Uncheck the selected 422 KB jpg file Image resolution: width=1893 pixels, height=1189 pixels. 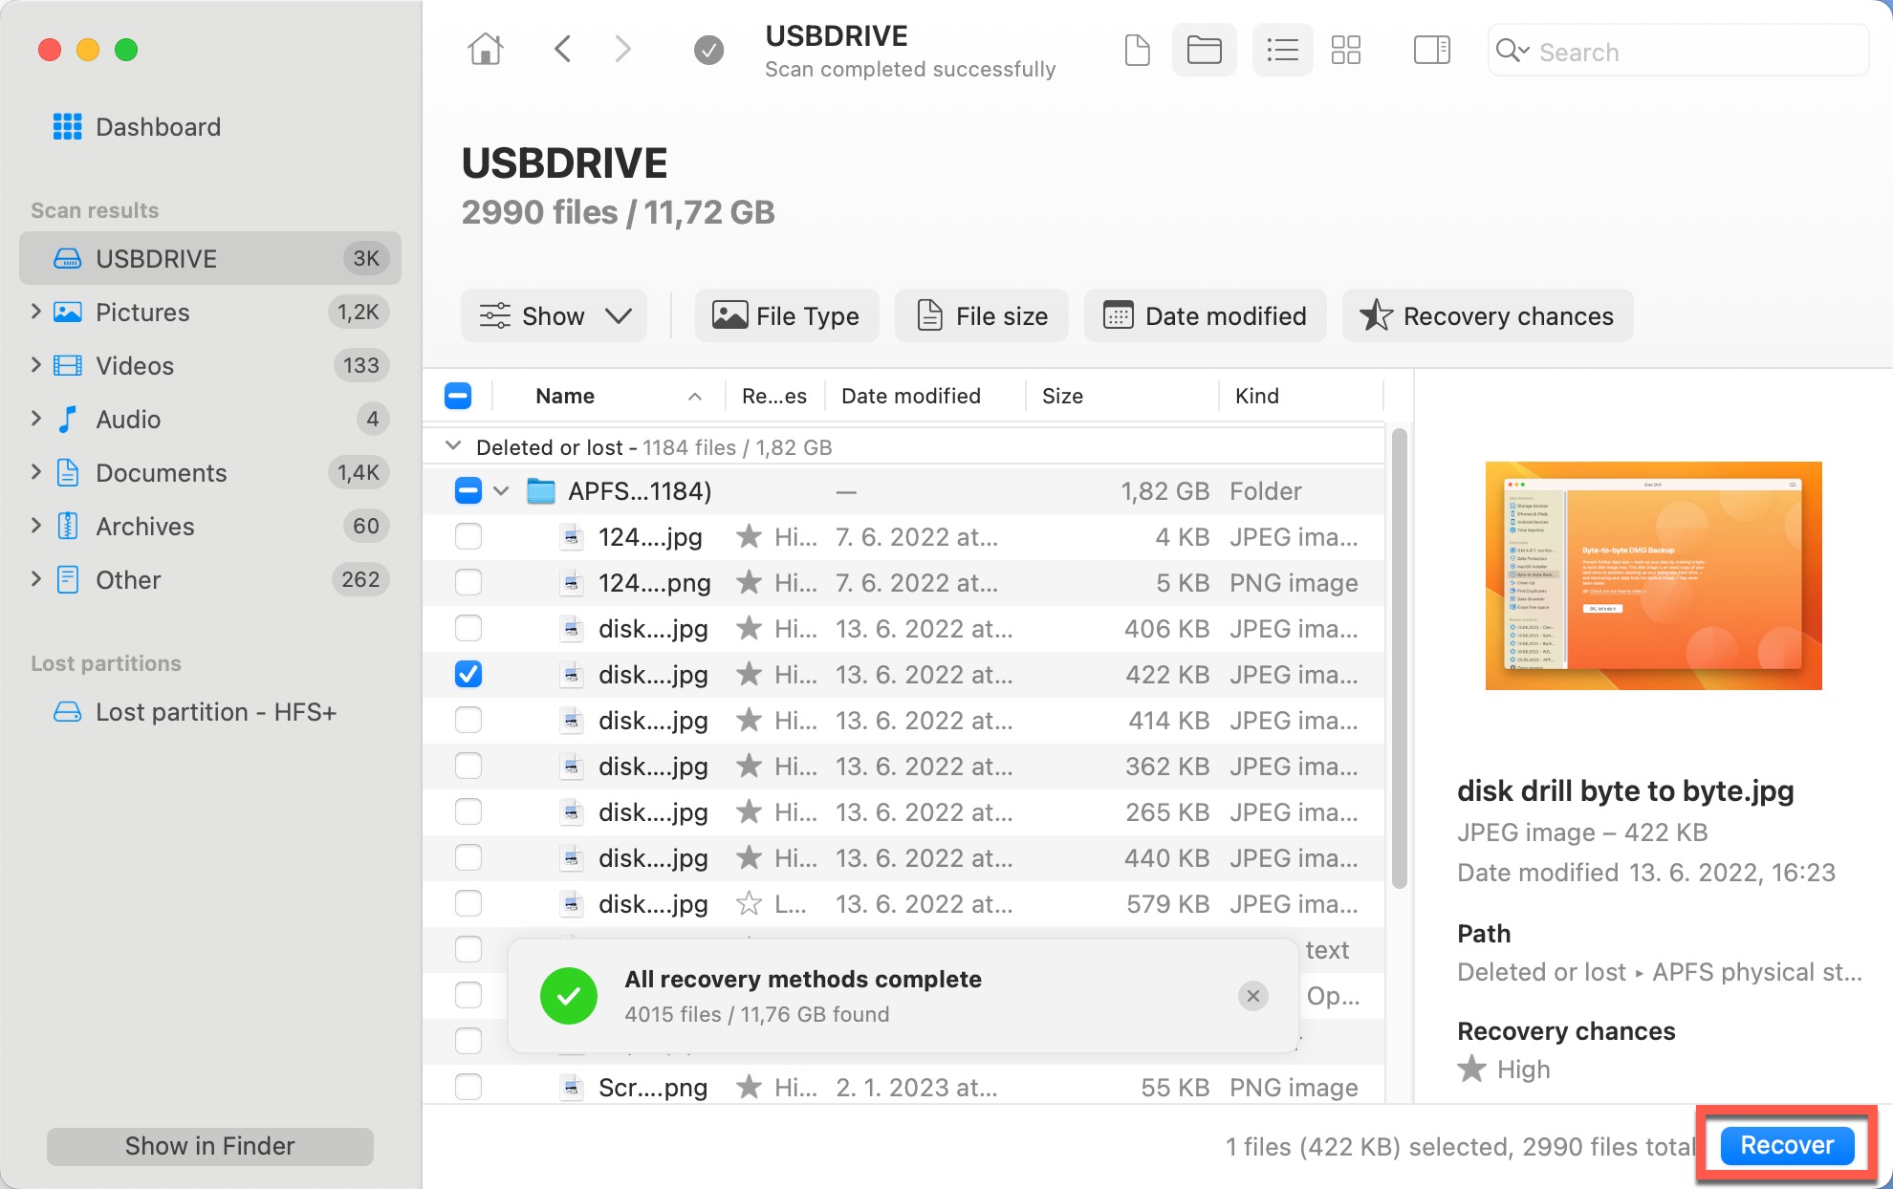[468, 674]
